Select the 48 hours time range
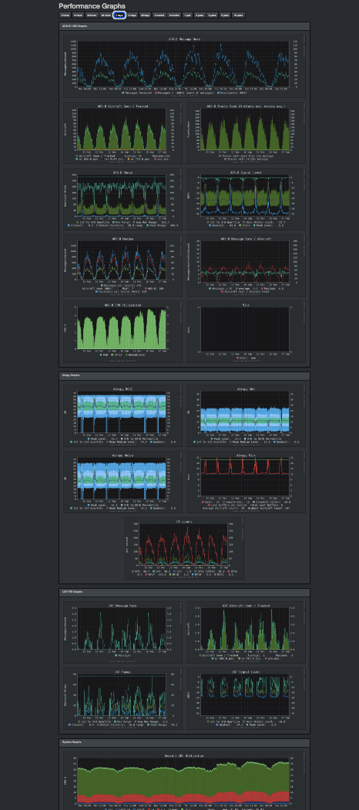The height and width of the screenshot is (810, 359). tap(106, 15)
